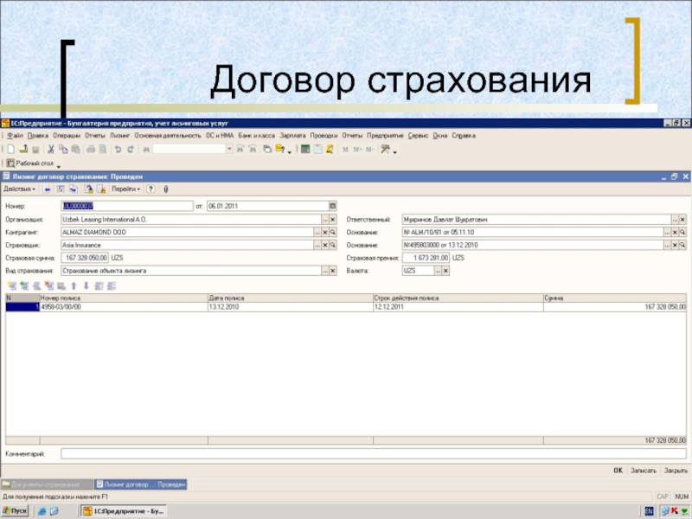692x519 pixels.
Task: Open selection list button for Организация field
Action: click(325, 220)
